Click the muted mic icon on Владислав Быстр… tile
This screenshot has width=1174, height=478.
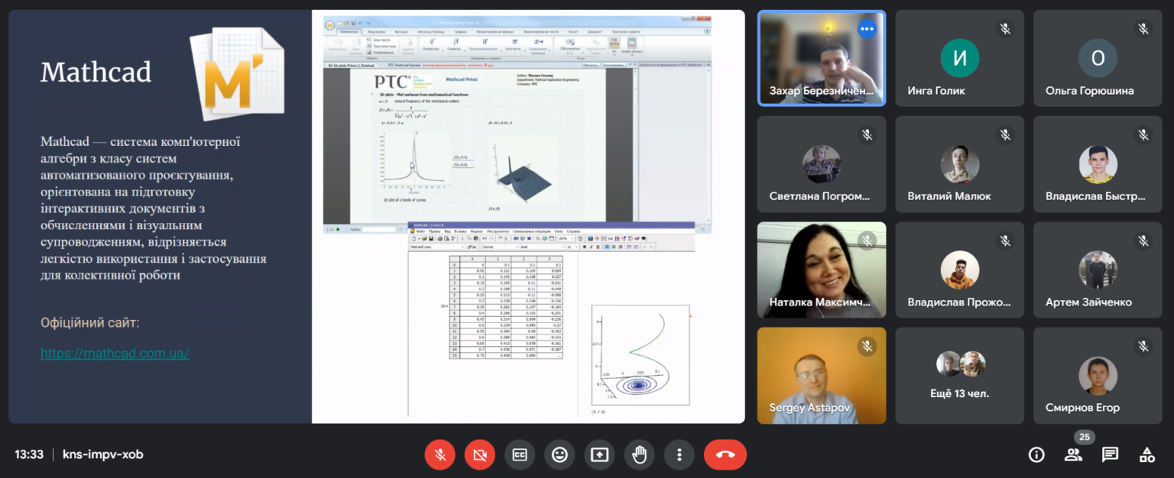click(x=1143, y=135)
